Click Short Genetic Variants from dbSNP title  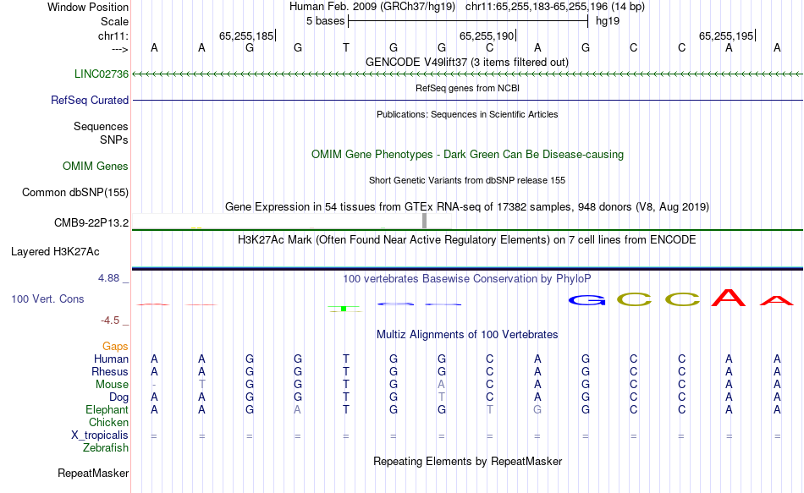pyautogui.click(x=467, y=180)
